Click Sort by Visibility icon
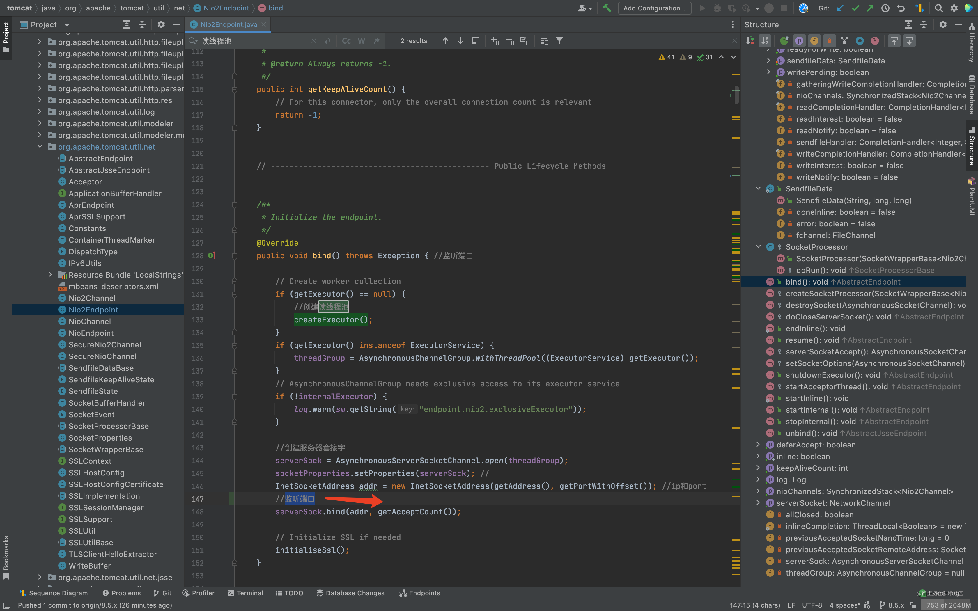This screenshot has height=611, width=978. coord(750,41)
